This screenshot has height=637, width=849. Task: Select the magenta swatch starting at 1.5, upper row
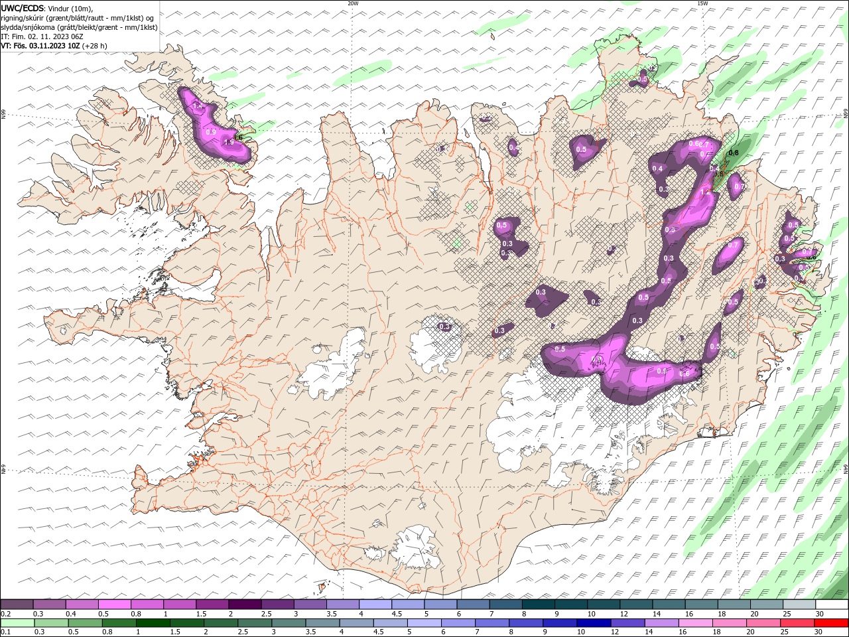212,604
